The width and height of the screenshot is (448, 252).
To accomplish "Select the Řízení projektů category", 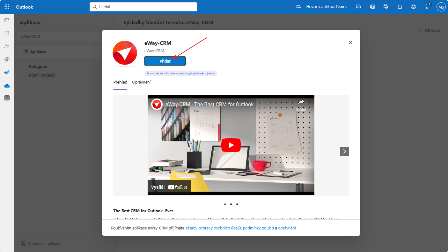I will 42,75.
